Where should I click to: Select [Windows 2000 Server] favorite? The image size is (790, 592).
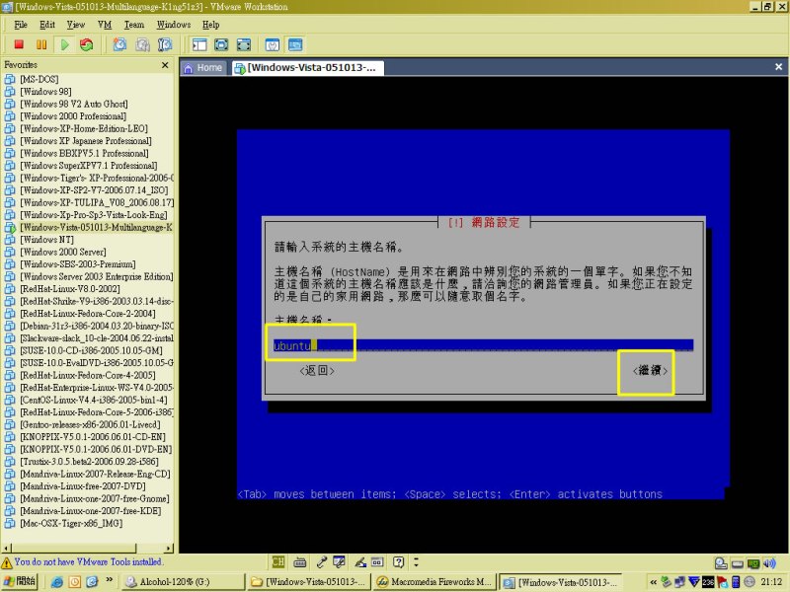pyautogui.click(x=63, y=253)
